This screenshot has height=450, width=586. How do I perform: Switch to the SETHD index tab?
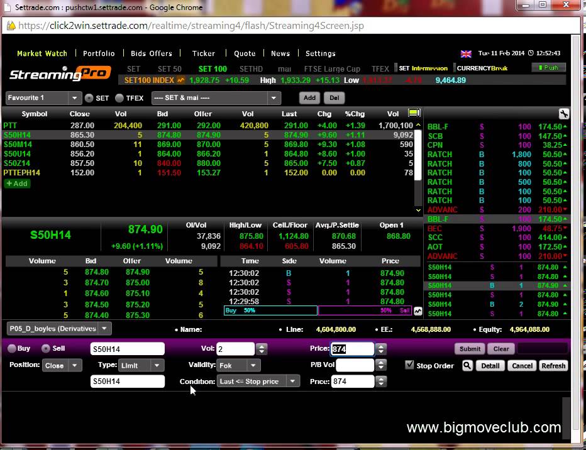[x=251, y=69]
